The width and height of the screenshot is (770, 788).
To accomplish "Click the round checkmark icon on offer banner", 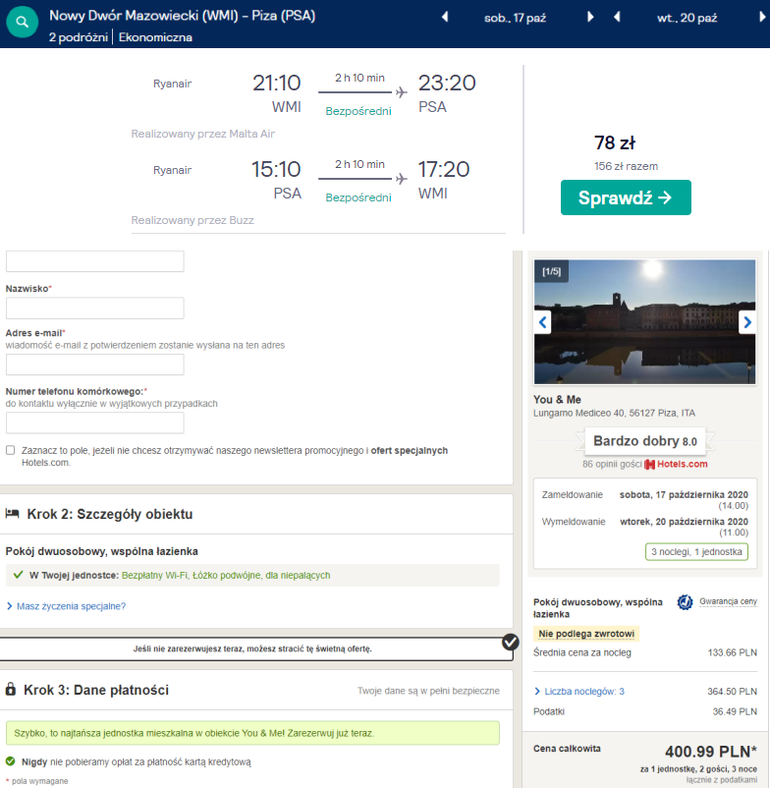I will [511, 642].
